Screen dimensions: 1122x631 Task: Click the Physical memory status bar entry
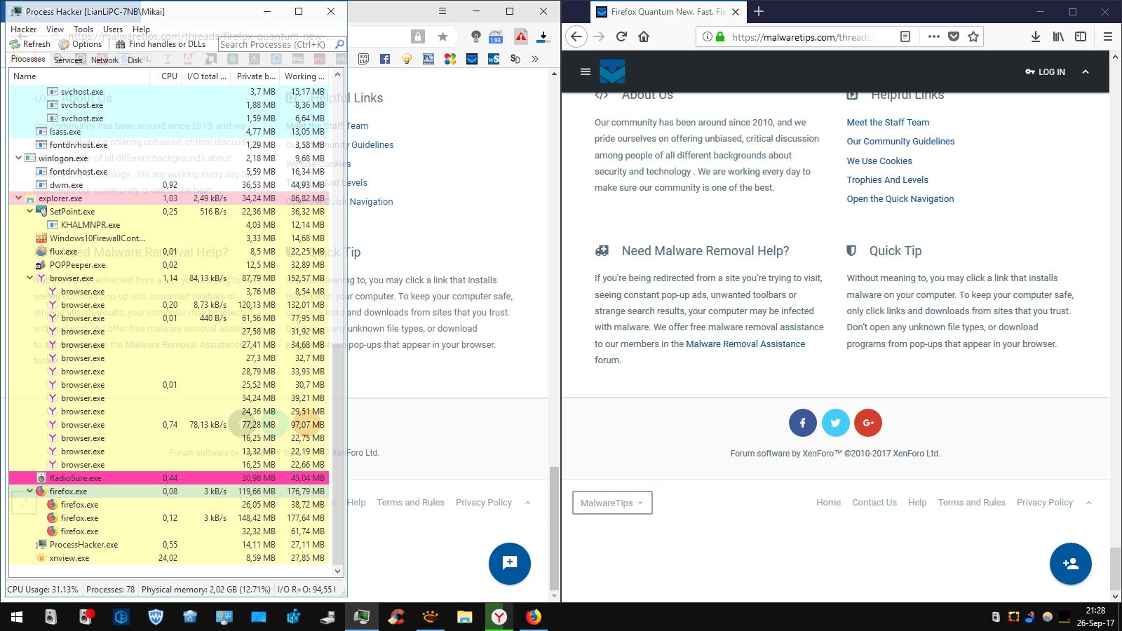205,590
